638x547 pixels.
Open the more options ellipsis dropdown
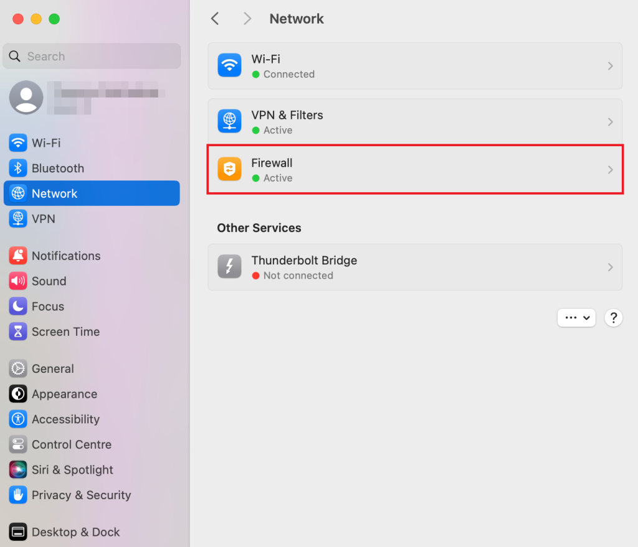pos(576,317)
